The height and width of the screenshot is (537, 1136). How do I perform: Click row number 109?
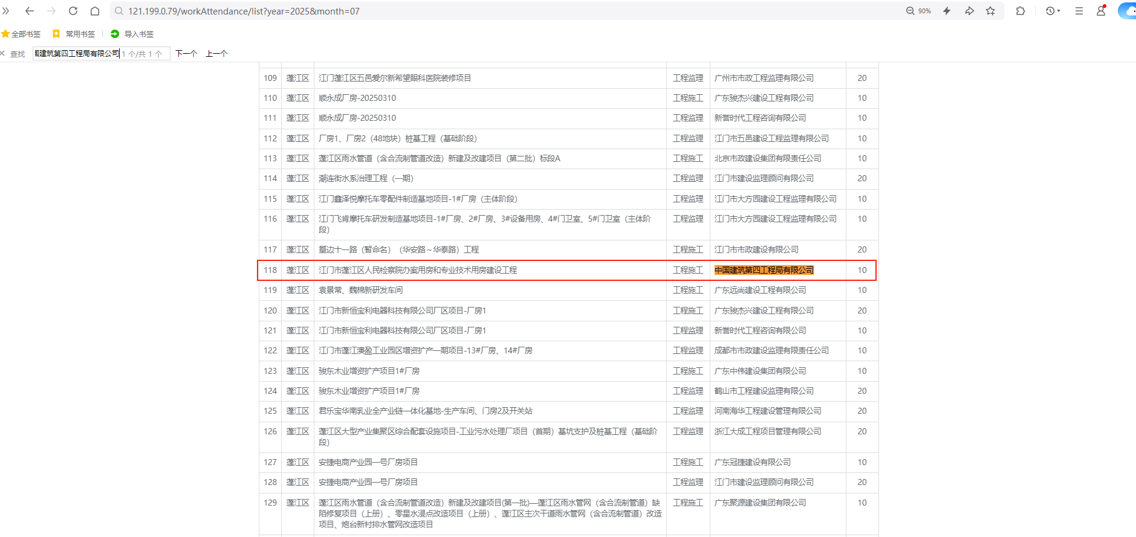[x=270, y=78]
